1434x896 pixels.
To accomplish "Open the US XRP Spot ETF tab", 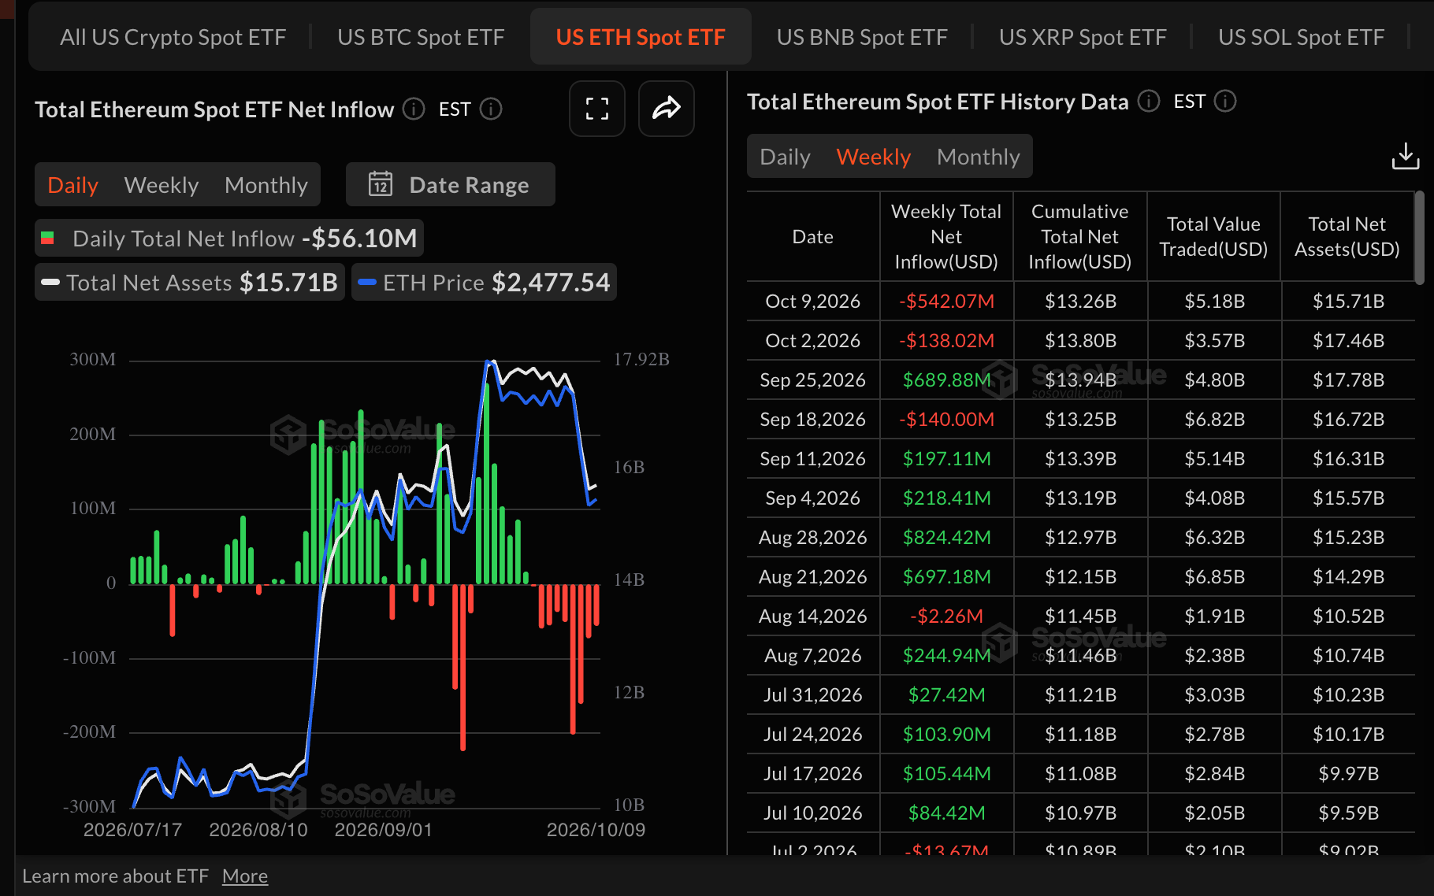I will (x=1083, y=37).
